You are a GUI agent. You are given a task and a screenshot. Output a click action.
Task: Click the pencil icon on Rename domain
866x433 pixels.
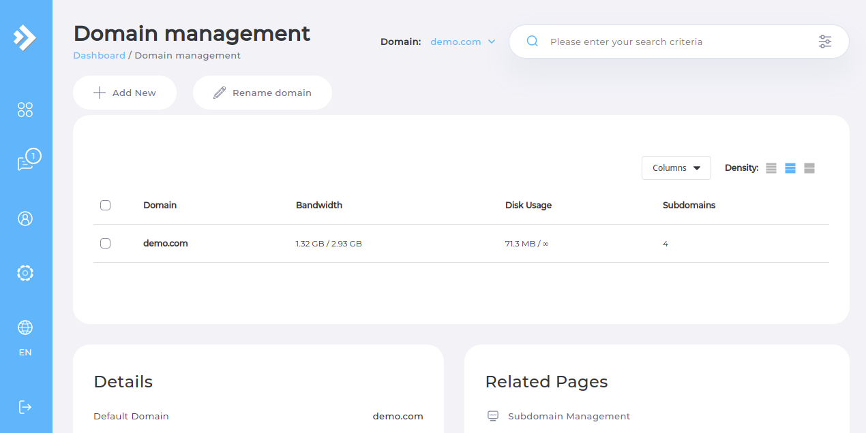(x=219, y=93)
